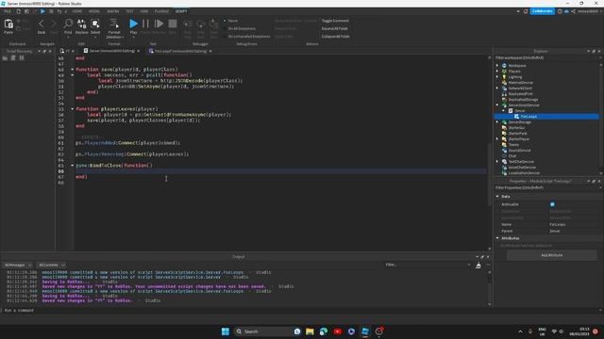The height and width of the screenshot is (339, 604).
Task: Click the Replace tool icon
Action: 82,24
